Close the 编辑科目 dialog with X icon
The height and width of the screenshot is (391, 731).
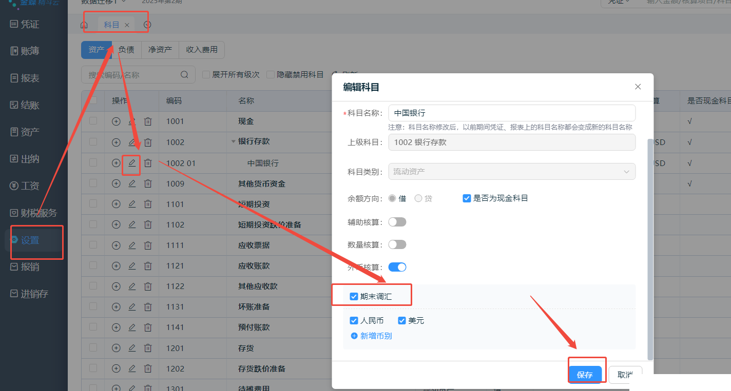(x=638, y=87)
